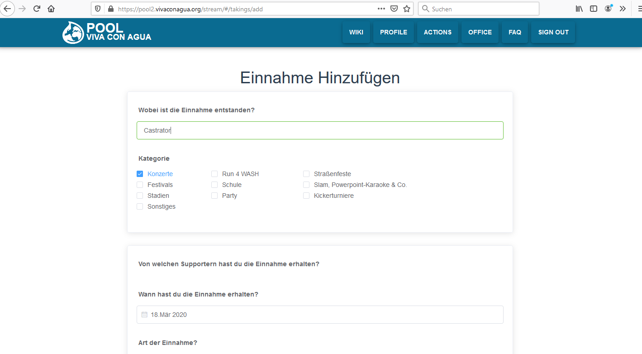642x354 pixels.
Task: Open page actions three-dot menu in address bar
Action: pos(381,9)
